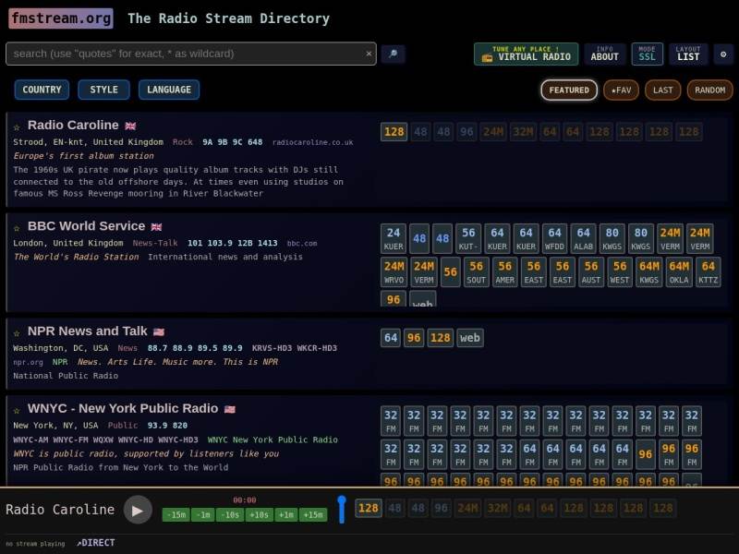Select BBC 56 SOUT stream

pyautogui.click(x=476, y=271)
